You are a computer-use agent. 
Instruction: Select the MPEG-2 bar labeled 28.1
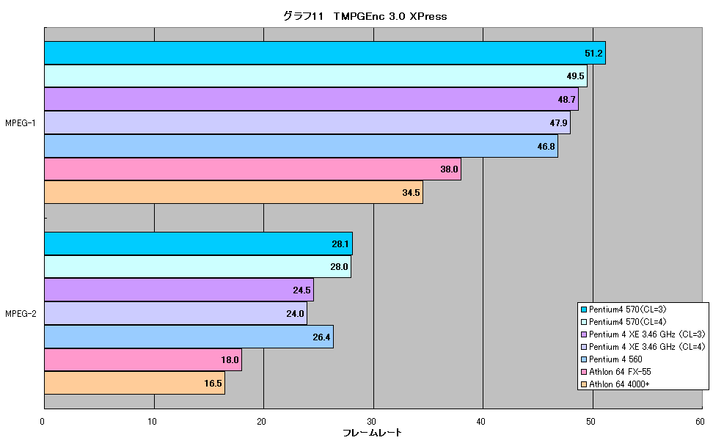click(198, 244)
